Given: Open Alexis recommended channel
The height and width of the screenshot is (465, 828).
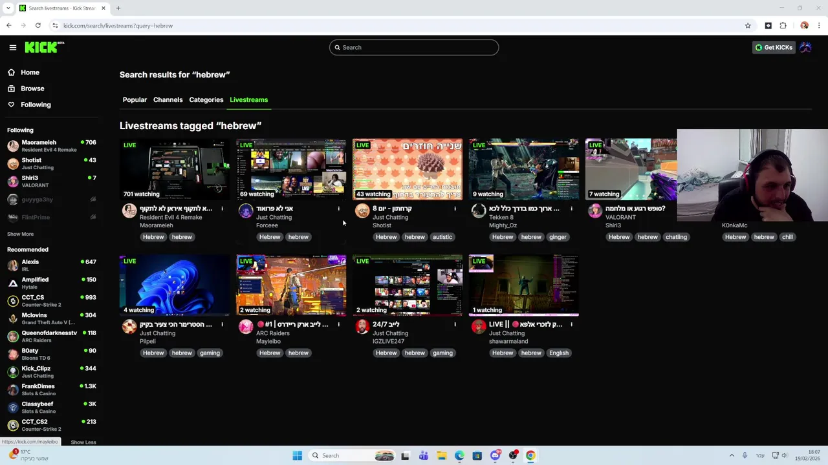Looking at the screenshot, I should [x=52, y=265].
